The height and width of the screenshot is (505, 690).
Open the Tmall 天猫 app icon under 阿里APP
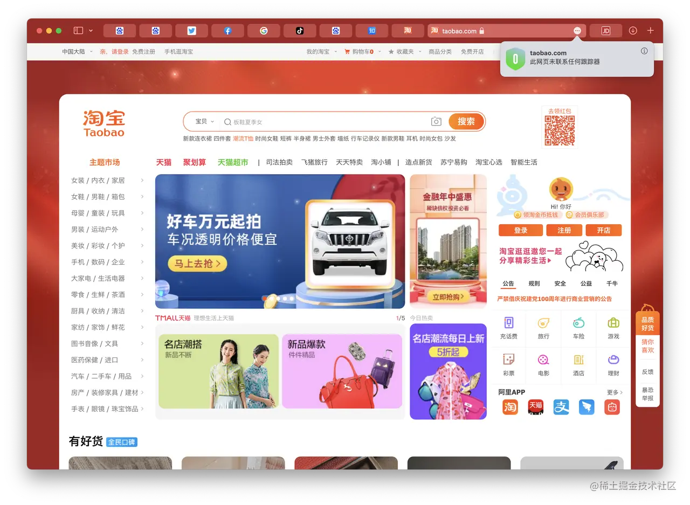point(535,407)
